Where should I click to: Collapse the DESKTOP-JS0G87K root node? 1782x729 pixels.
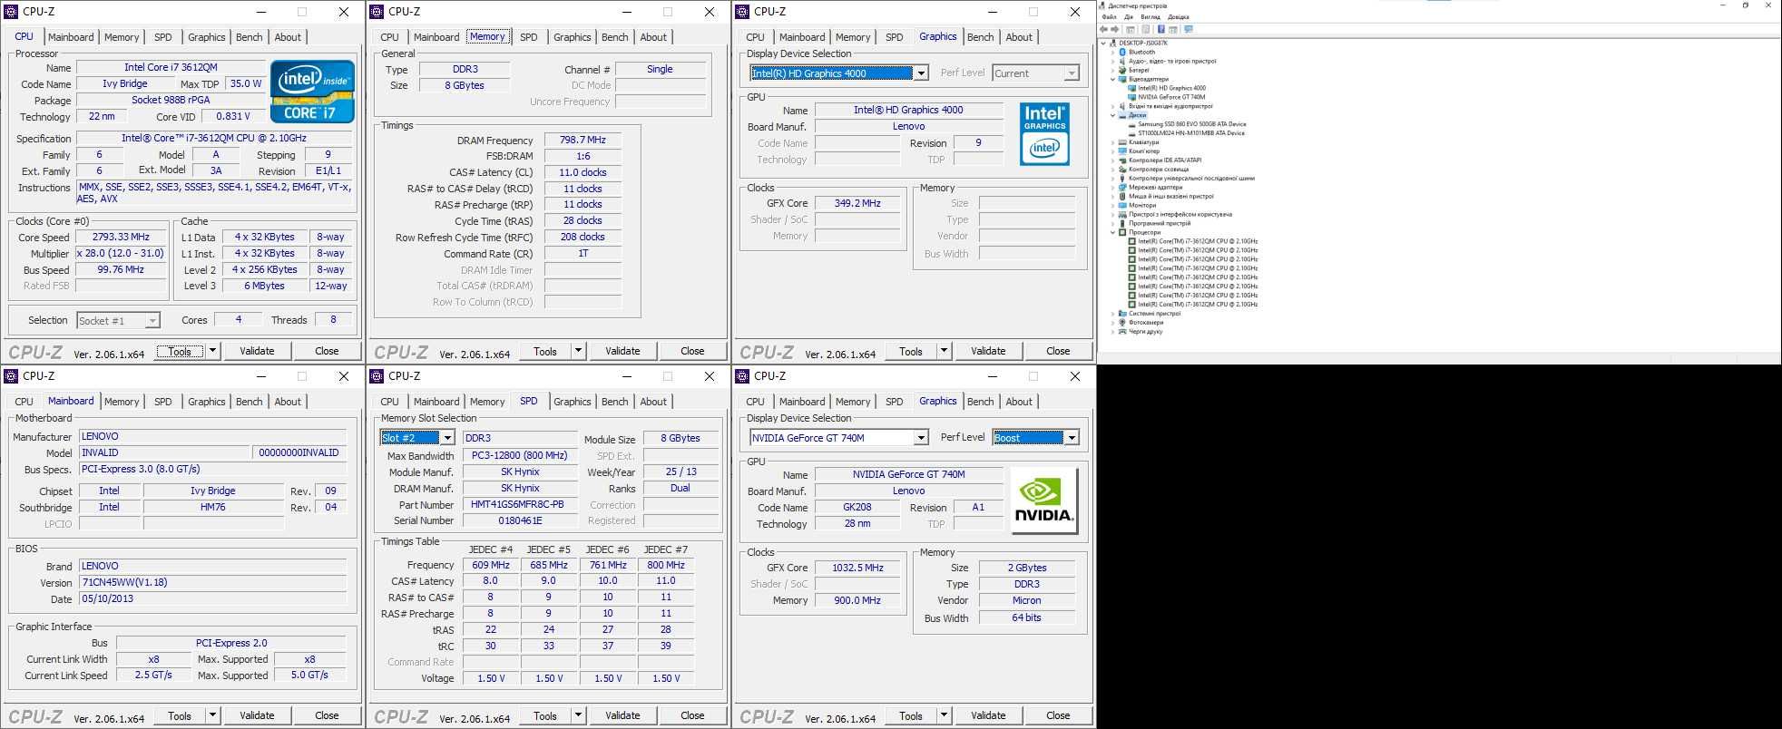click(1103, 43)
